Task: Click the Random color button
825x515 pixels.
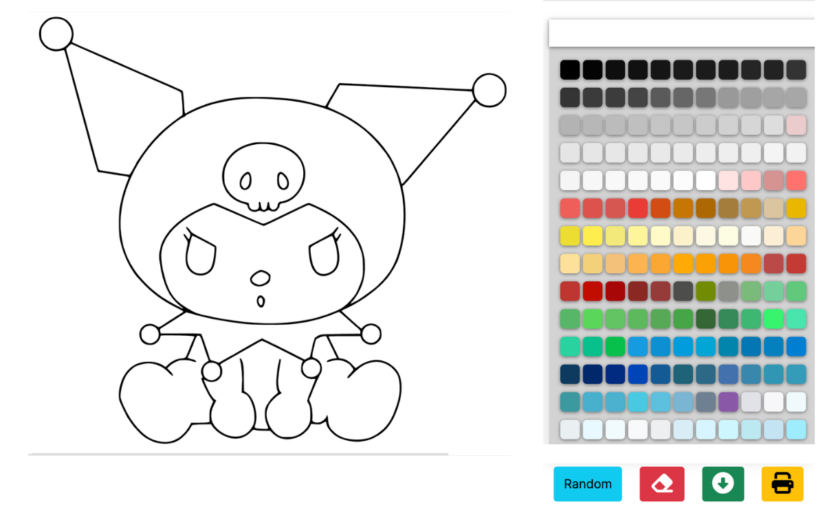Action: click(587, 484)
